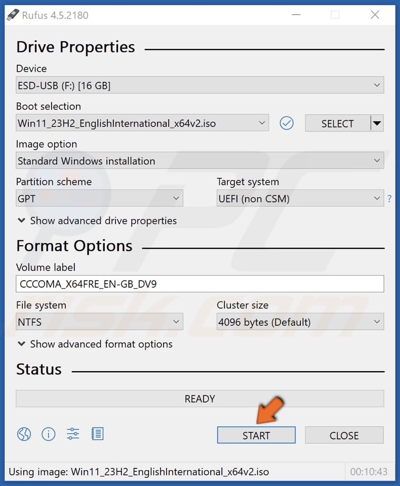Open the log window via the log icon

click(x=97, y=434)
